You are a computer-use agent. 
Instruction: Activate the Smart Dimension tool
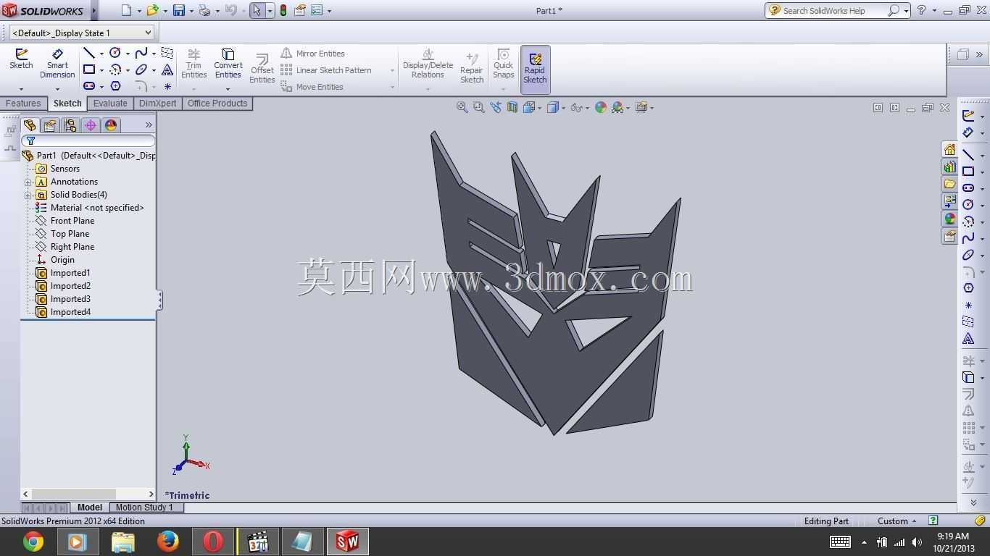(x=57, y=64)
